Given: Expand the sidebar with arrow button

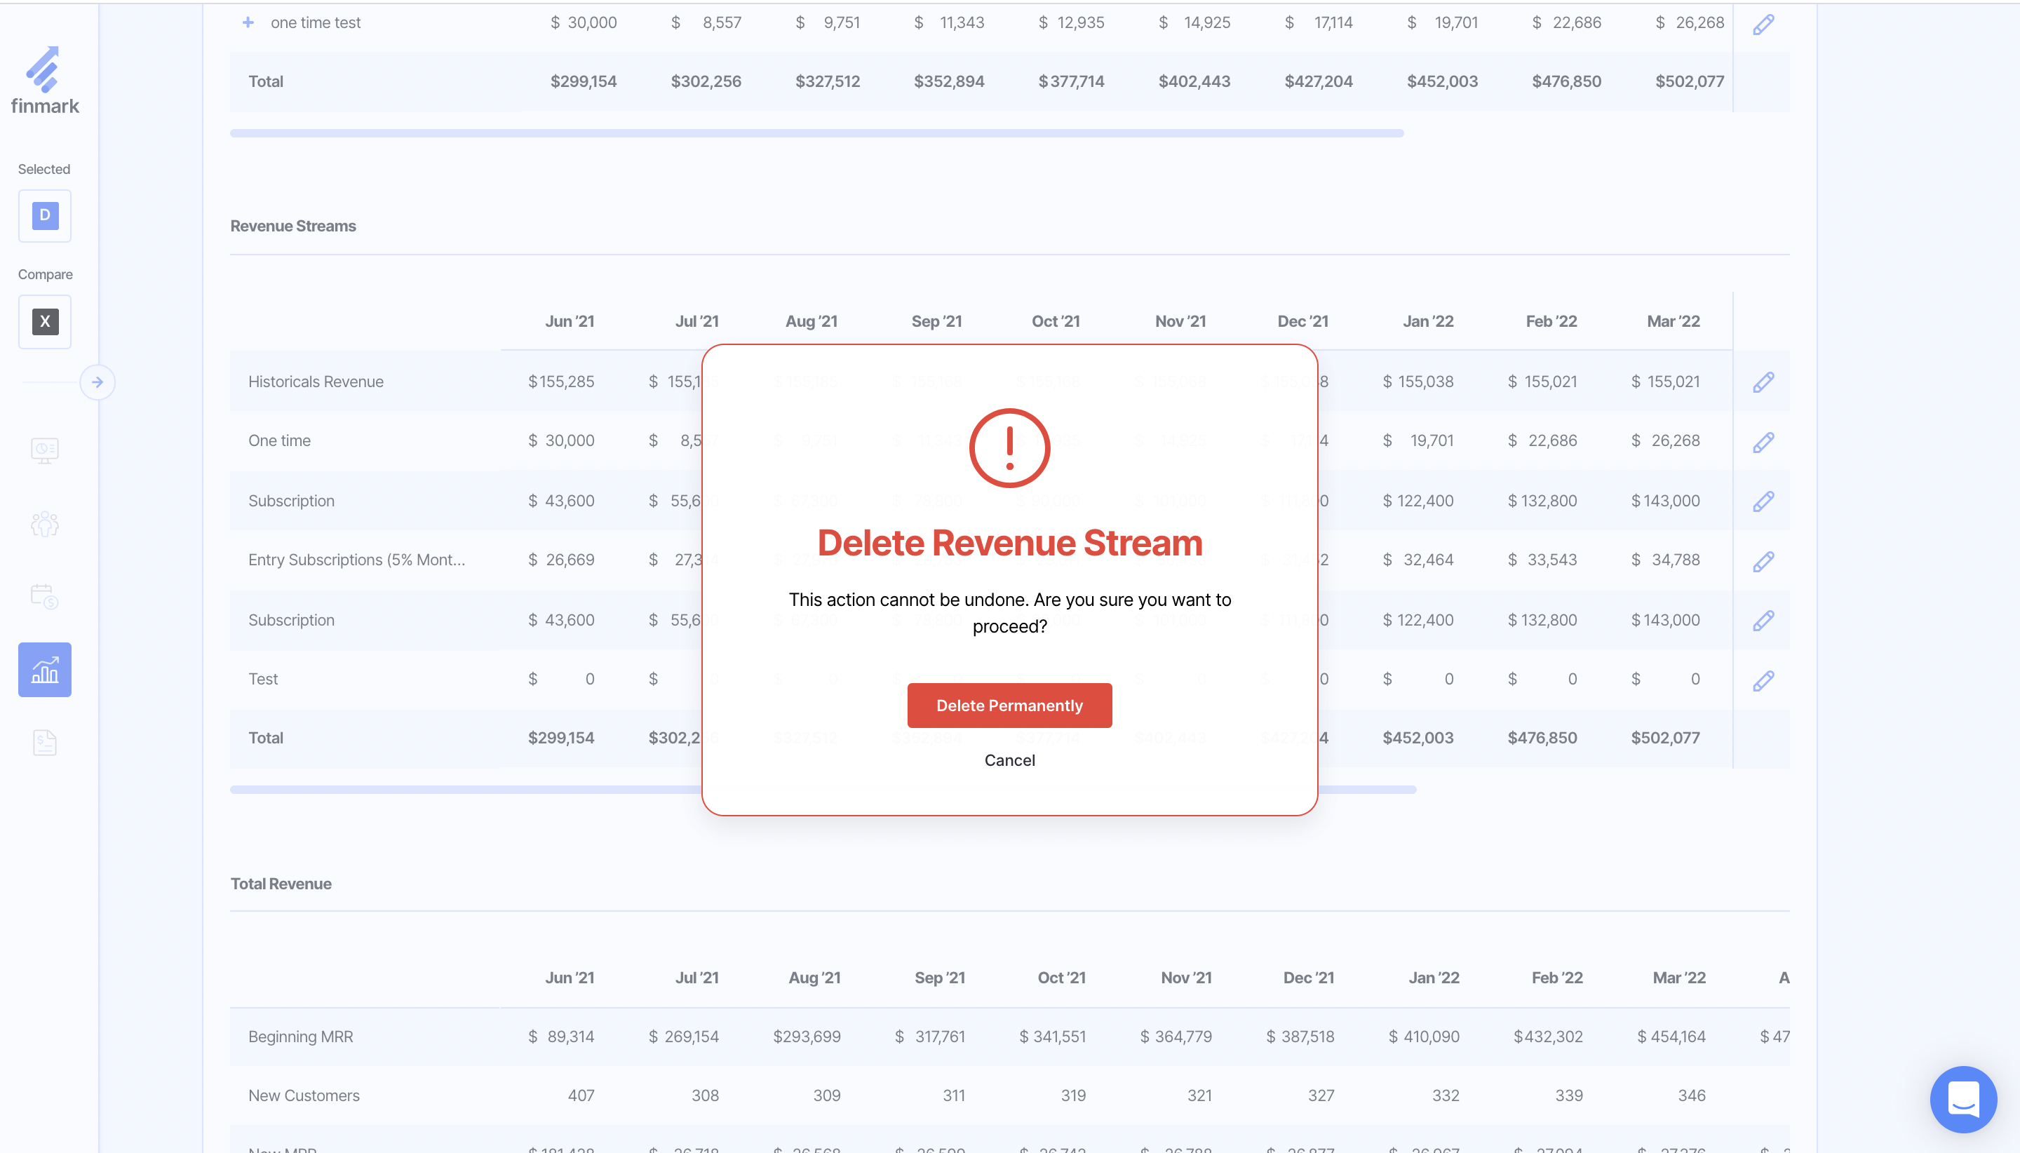Looking at the screenshot, I should click(97, 382).
